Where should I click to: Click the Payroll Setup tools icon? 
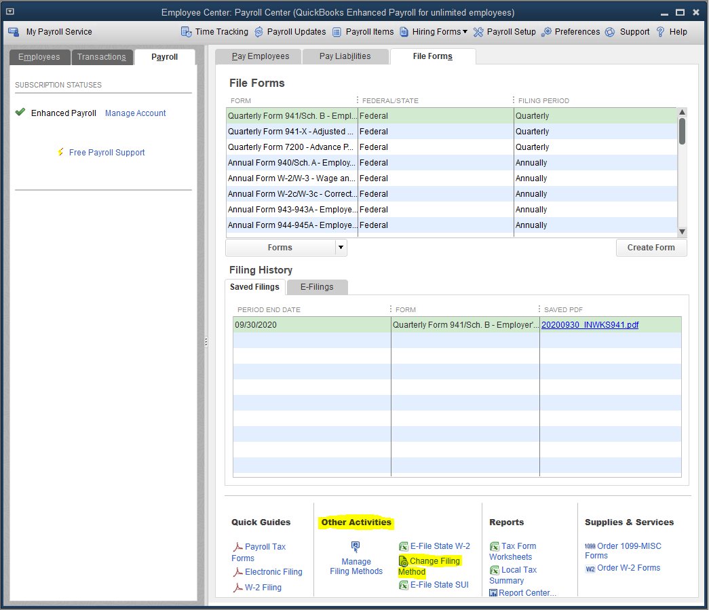478,32
